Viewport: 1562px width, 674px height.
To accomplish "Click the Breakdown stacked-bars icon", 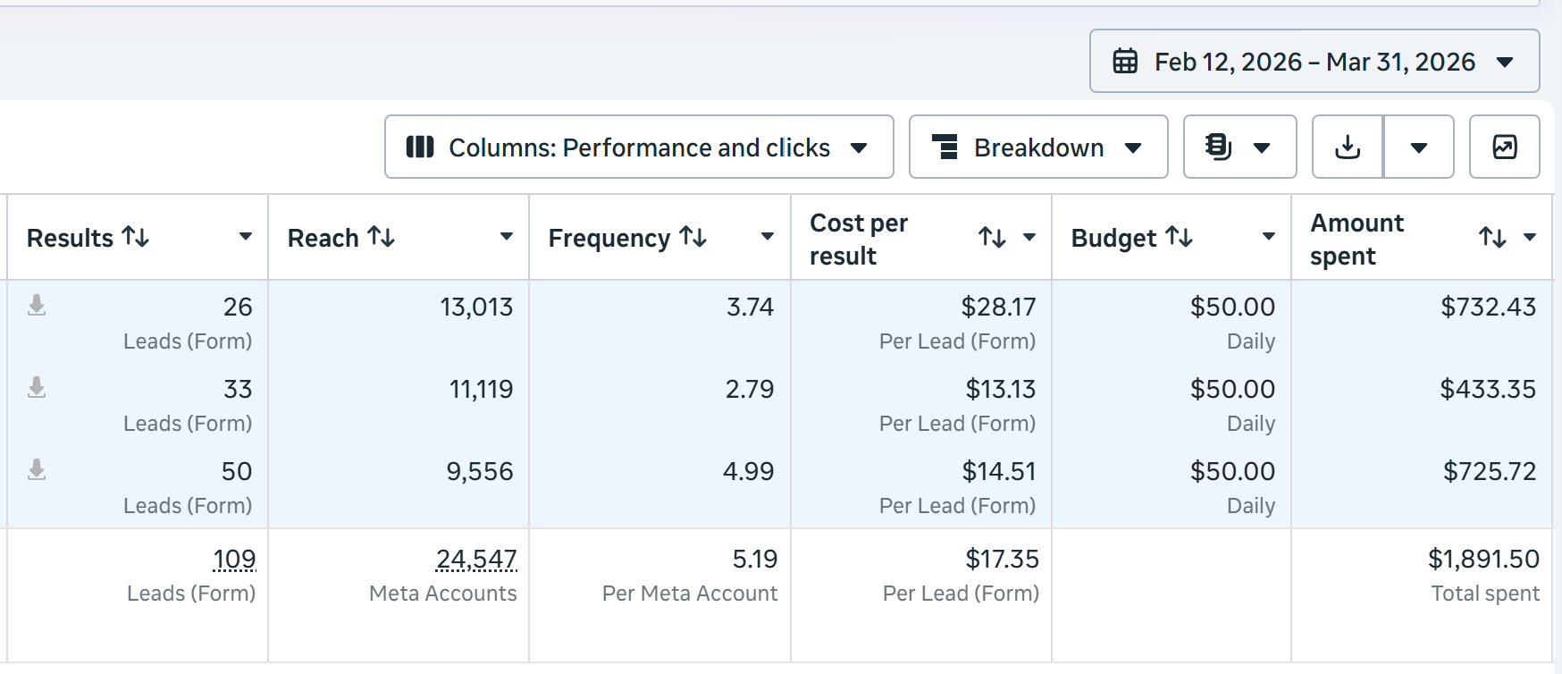I will click(945, 147).
